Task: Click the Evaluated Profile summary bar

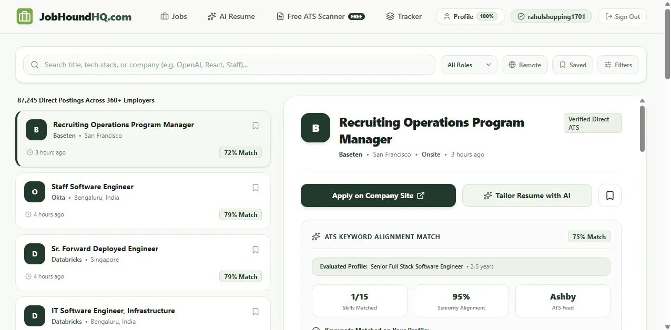Action: pos(461,266)
